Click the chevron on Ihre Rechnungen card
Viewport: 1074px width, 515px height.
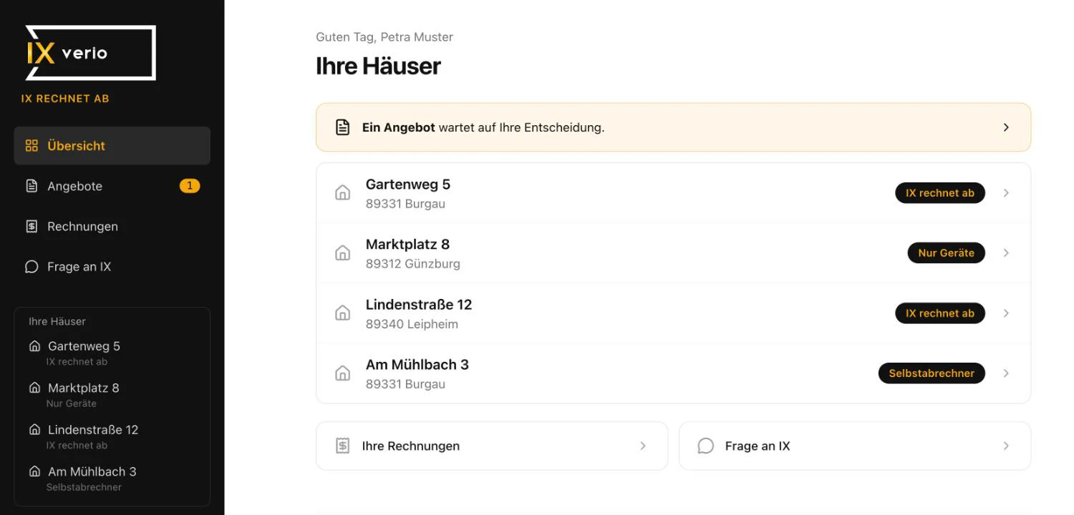click(x=643, y=446)
